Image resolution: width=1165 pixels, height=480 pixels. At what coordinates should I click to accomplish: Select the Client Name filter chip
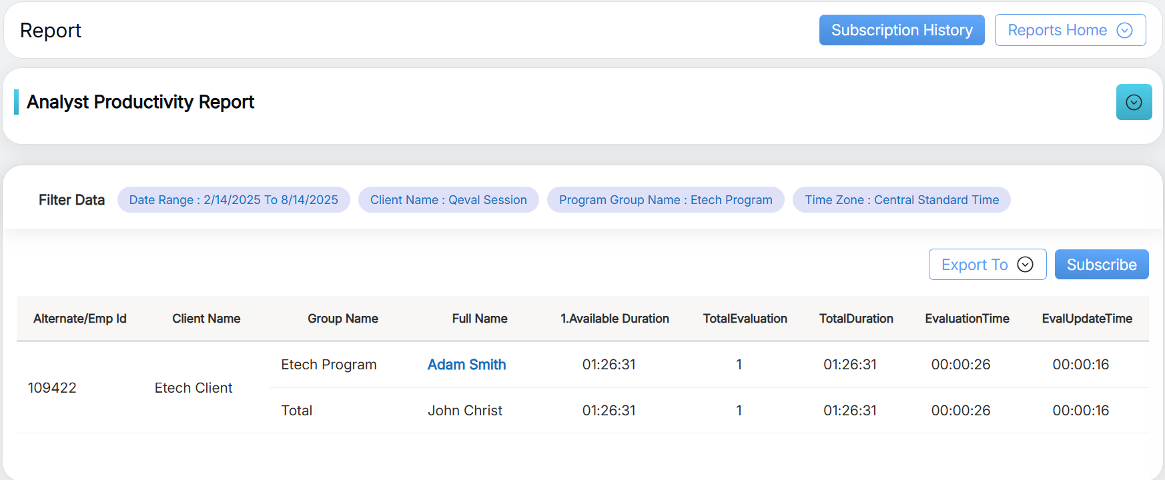coord(448,200)
